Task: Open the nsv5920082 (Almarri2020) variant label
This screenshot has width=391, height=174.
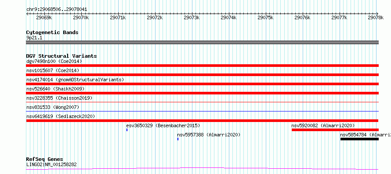Action: point(323,125)
